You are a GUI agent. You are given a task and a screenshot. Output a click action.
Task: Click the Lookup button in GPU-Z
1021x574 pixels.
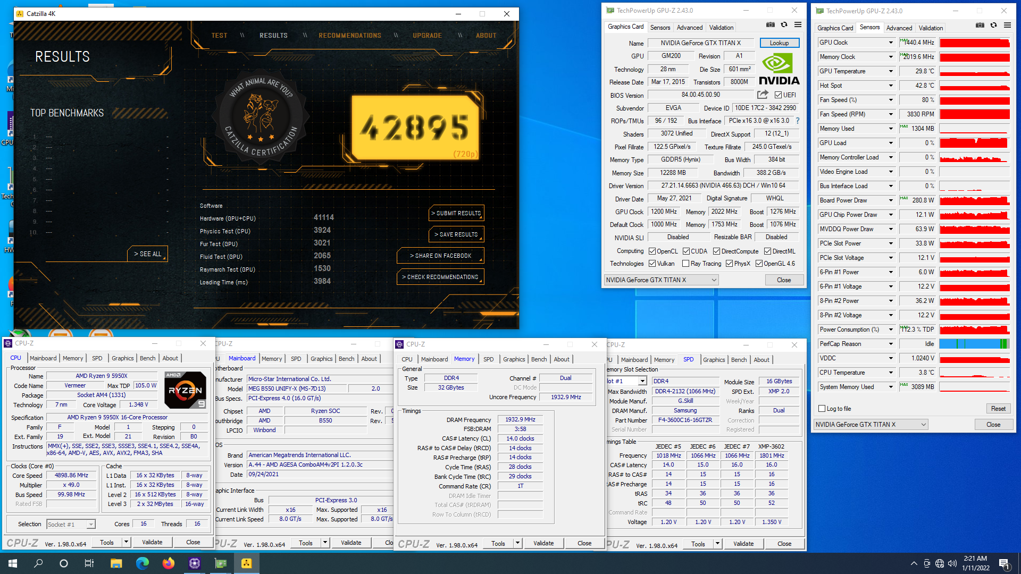pos(779,43)
